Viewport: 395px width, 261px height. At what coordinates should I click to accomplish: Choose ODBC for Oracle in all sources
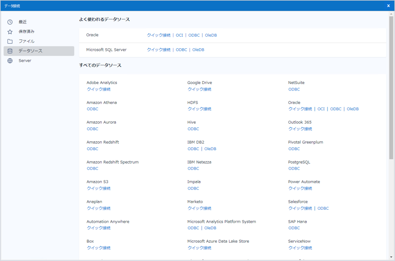[x=336, y=109]
